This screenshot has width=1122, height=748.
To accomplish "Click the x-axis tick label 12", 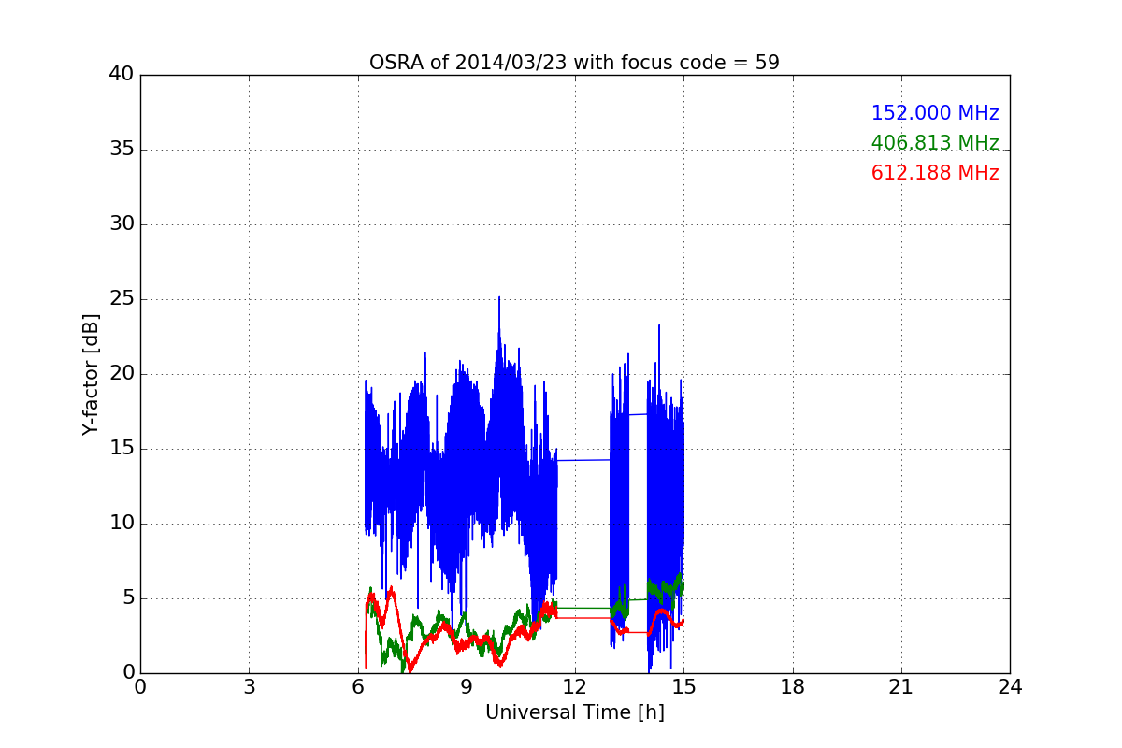I will 575,687.
